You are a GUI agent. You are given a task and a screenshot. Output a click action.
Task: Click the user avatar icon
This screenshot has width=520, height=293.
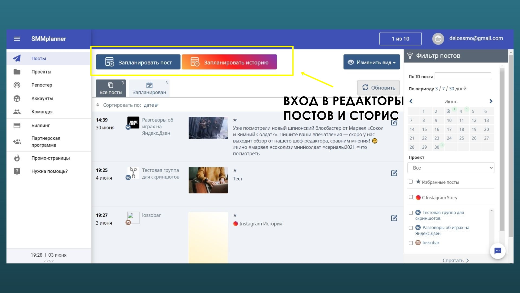pyautogui.click(x=438, y=39)
